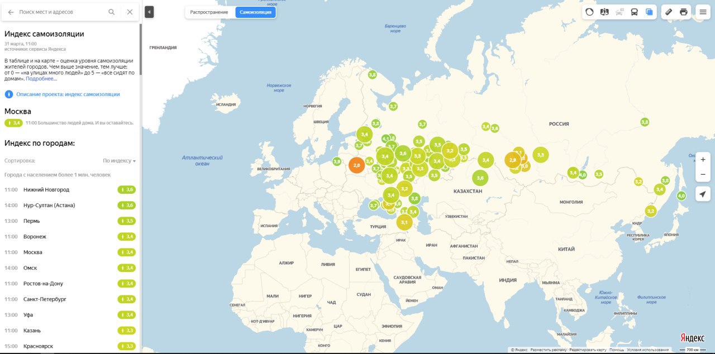Click the 3,6 marker above Казахстан label
The width and height of the screenshot is (715, 354).
(x=480, y=179)
